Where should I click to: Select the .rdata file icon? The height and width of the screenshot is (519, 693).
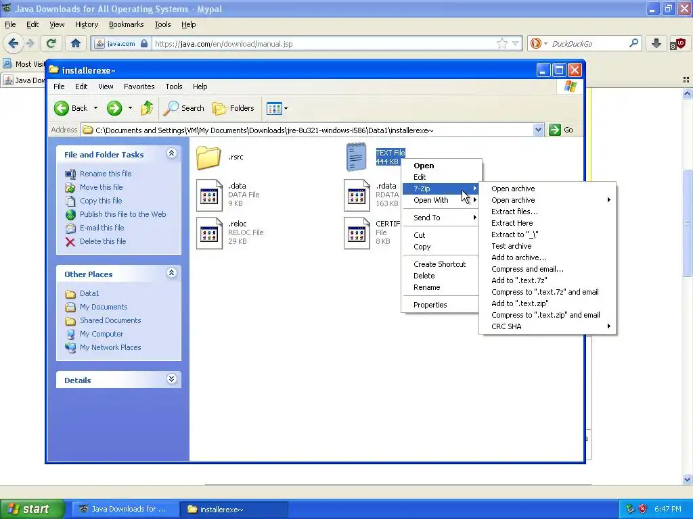click(x=357, y=195)
